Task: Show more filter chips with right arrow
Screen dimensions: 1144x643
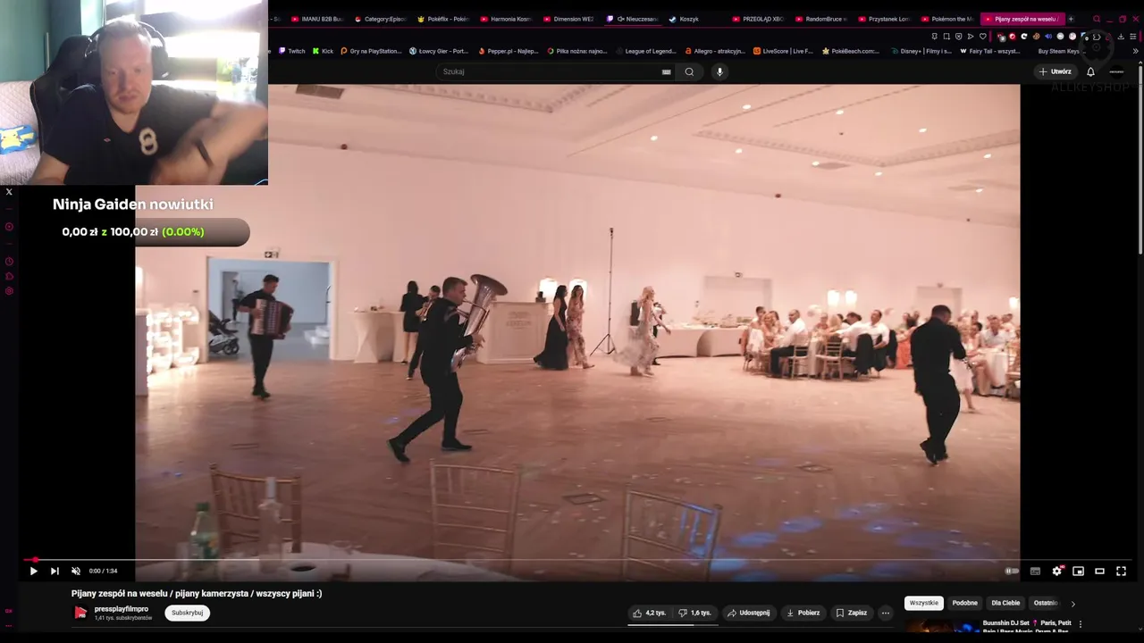Action: point(1073,604)
